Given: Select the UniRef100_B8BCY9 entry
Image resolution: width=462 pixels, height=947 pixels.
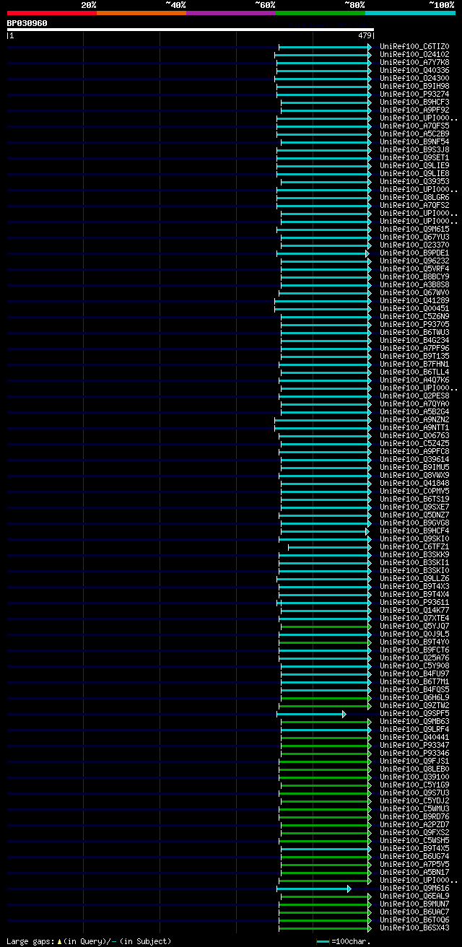Looking at the screenshot, I should pos(414,277).
